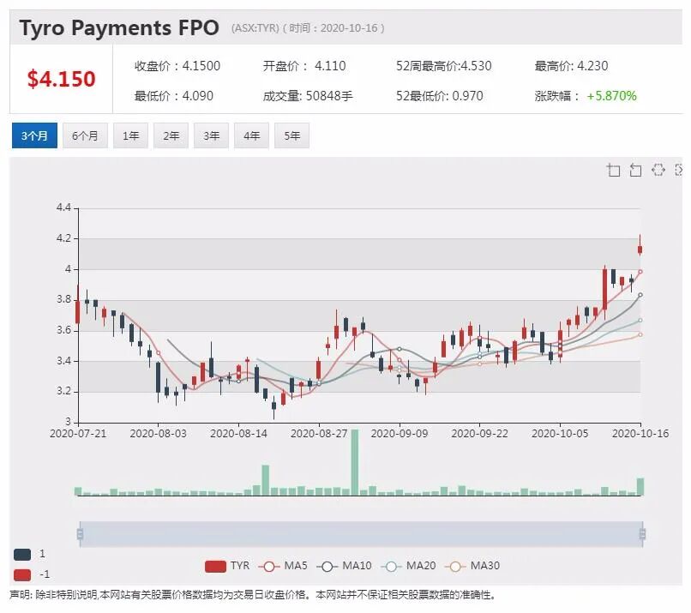Choose the 3年 range tab
The width and height of the screenshot is (691, 613).
[x=211, y=135]
